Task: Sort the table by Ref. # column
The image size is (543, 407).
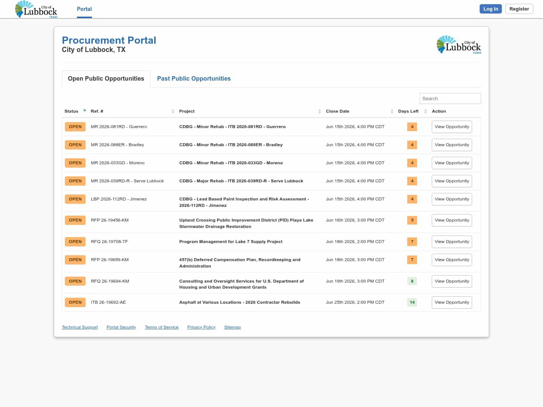Action: pos(132,111)
